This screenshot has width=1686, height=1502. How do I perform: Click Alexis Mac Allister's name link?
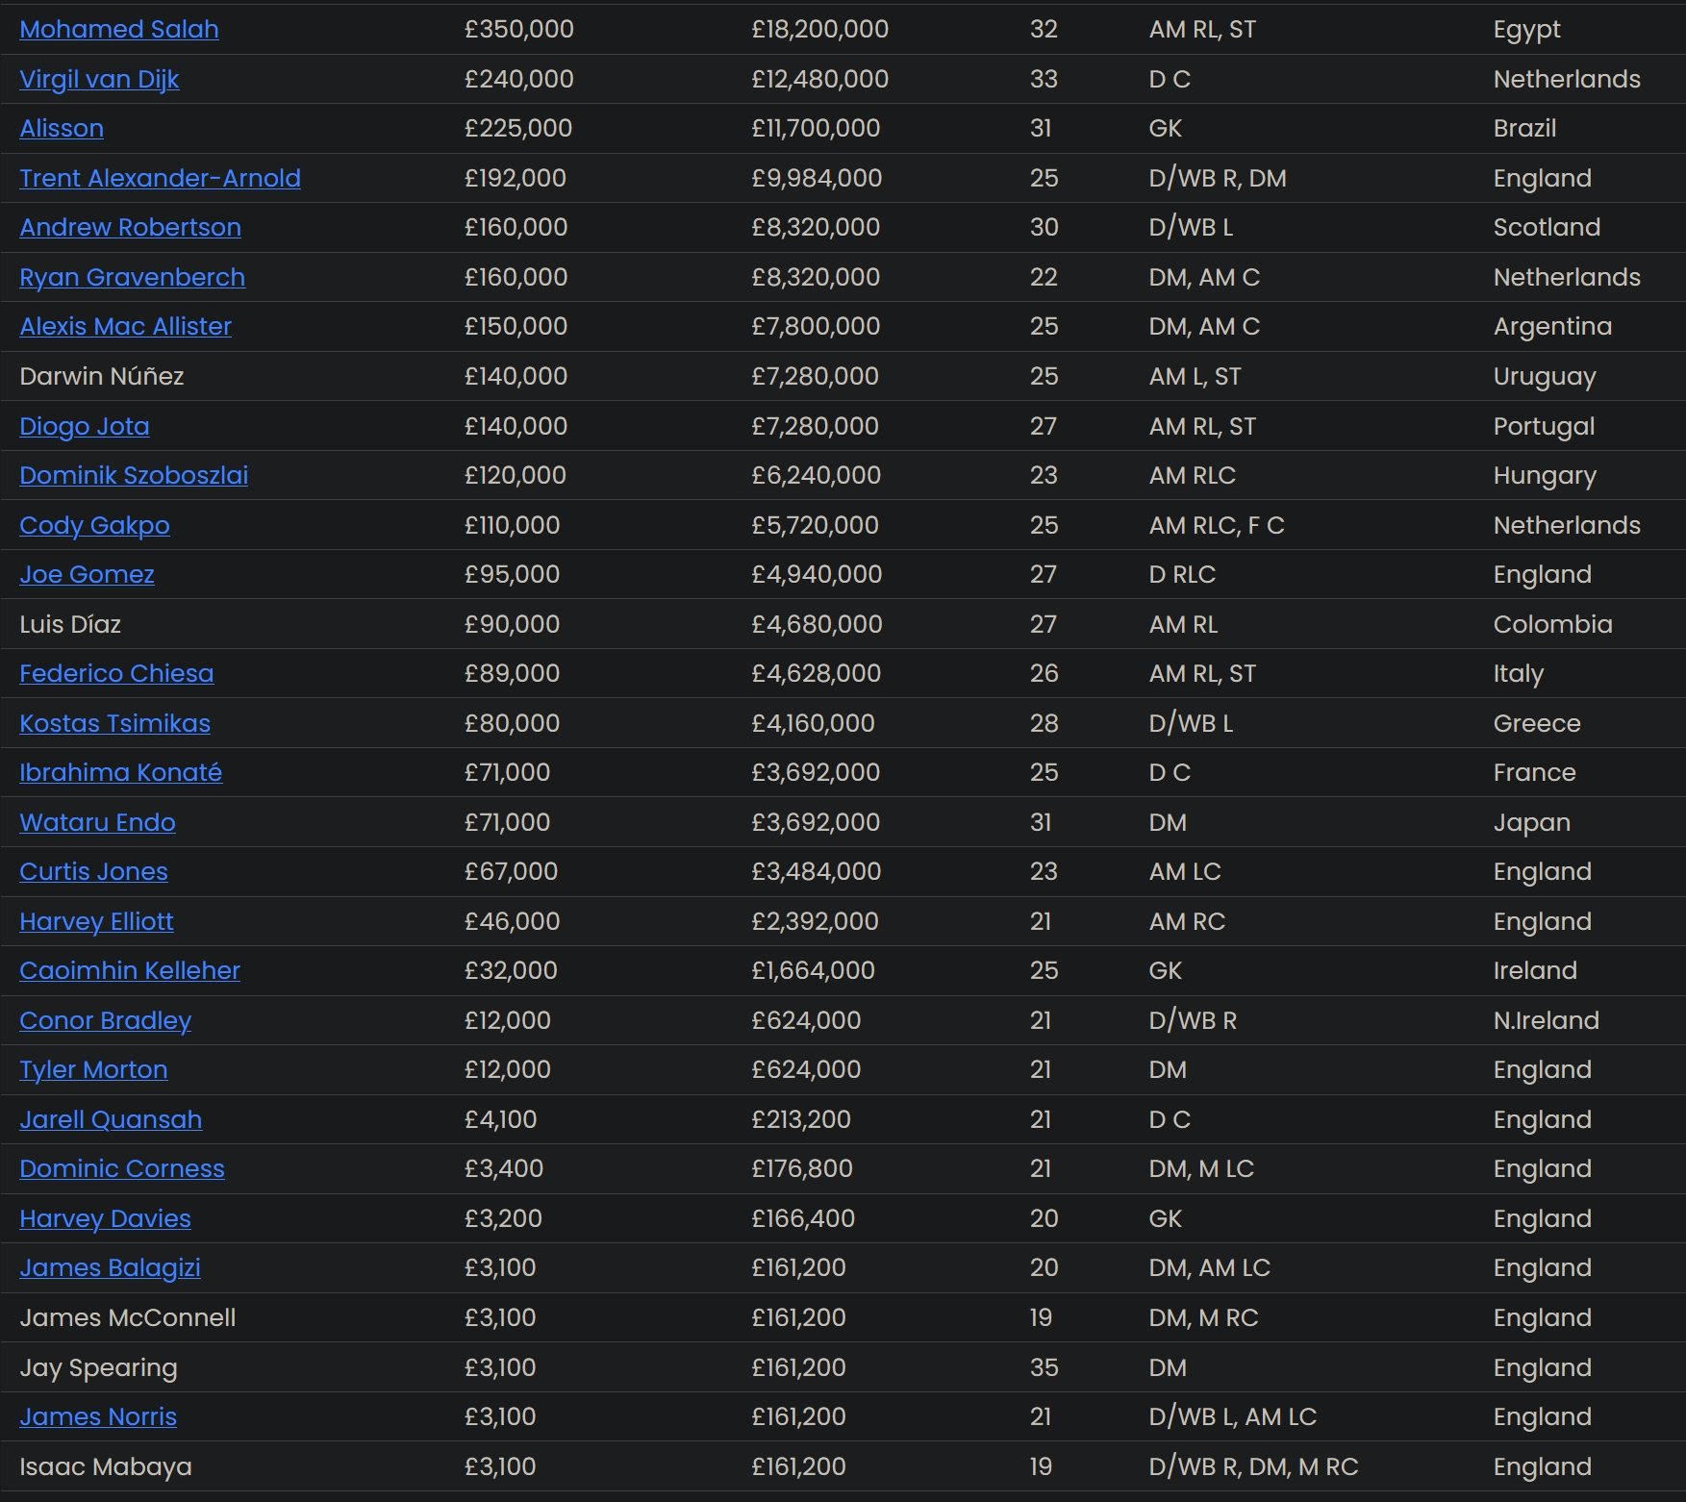click(125, 326)
